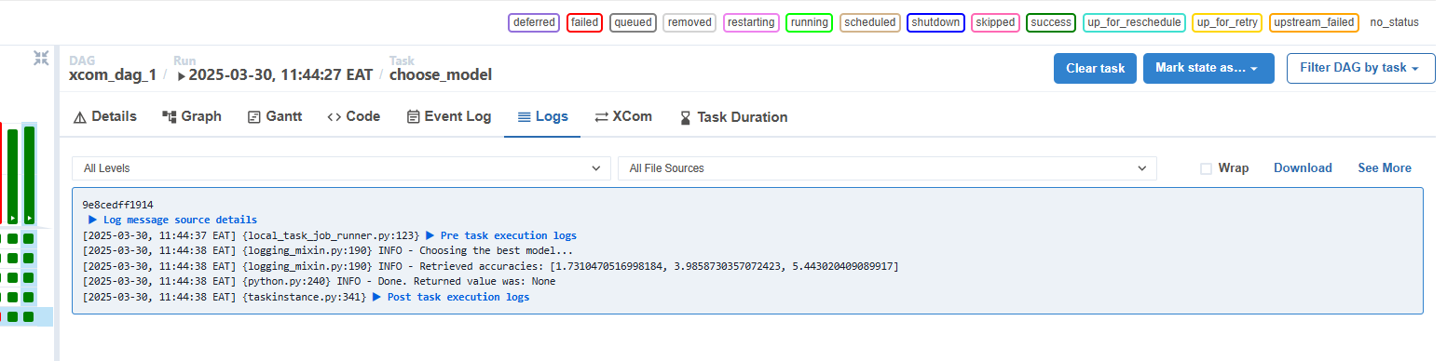Expand Post task execution logs
The width and height of the screenshot is (1447, 361).
[450, 298]
